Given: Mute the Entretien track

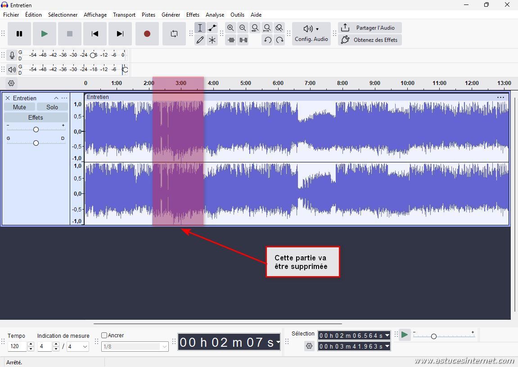Looking at the screenshot, I should (x=19, y=107).
